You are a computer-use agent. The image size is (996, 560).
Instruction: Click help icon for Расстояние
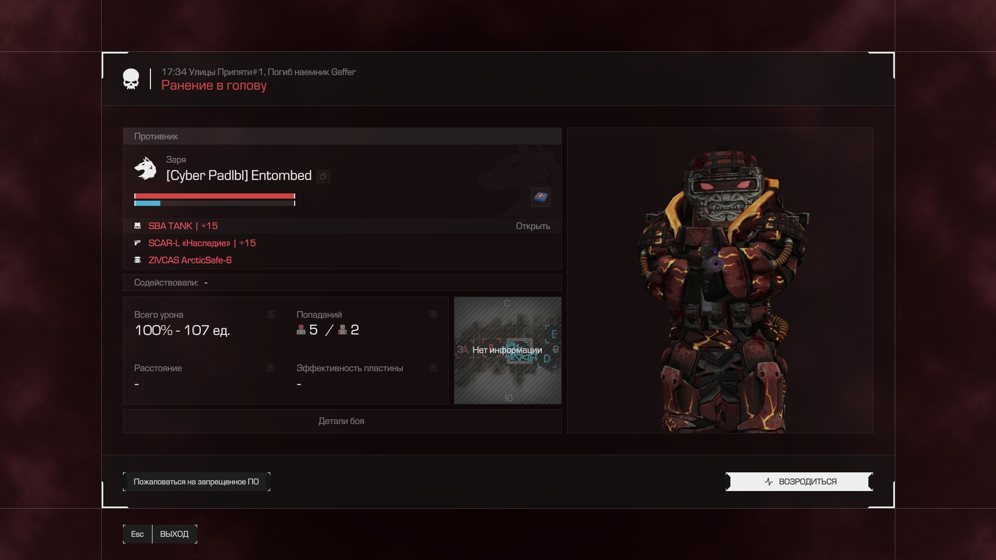[270, 368]
